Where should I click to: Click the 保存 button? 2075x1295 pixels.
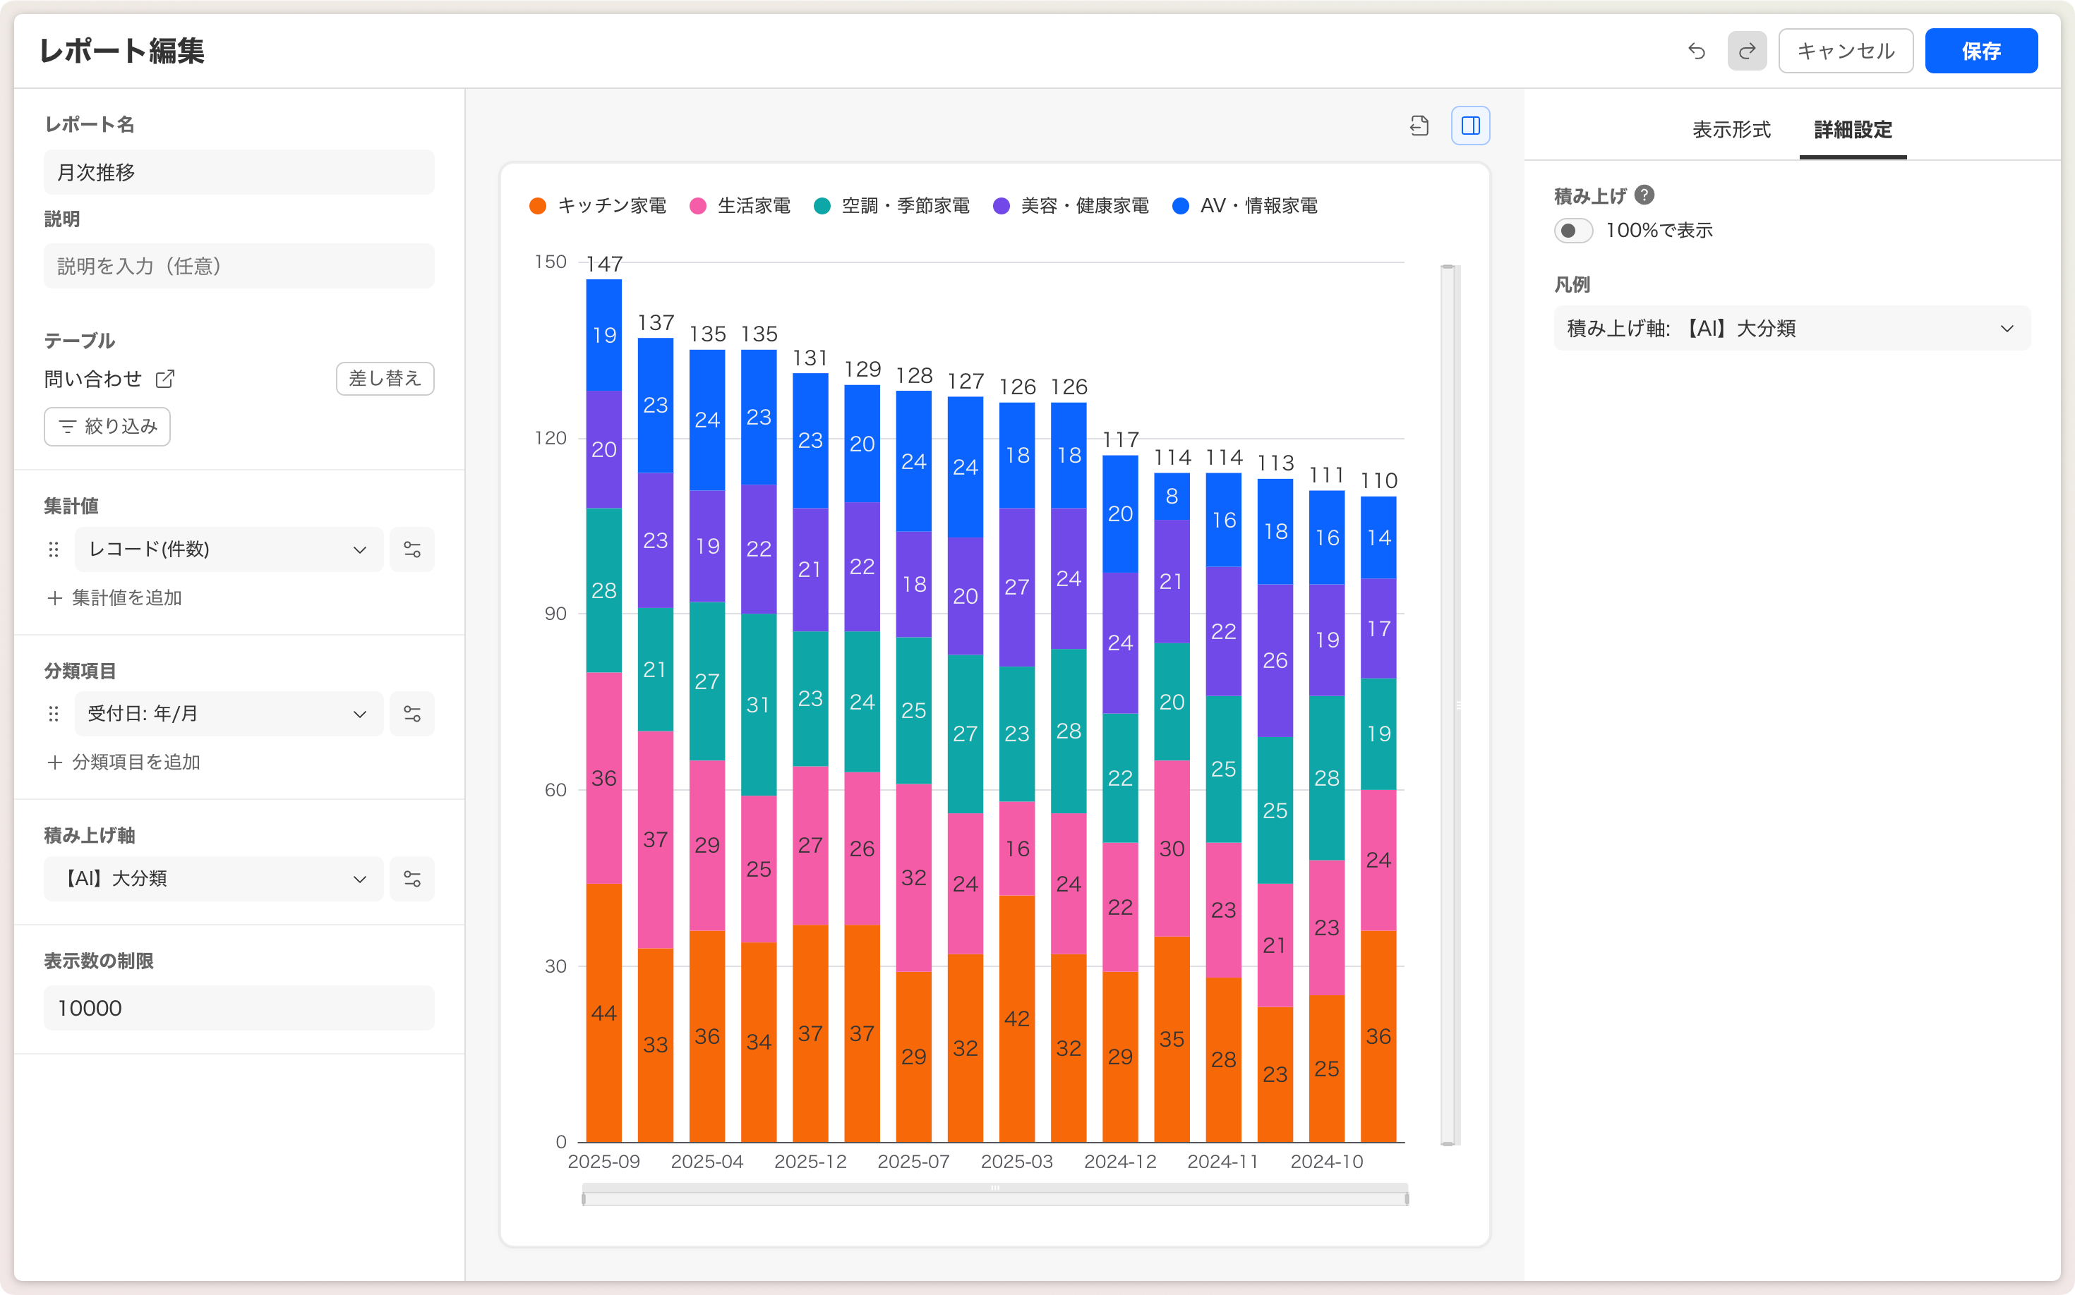(1980, 51)
